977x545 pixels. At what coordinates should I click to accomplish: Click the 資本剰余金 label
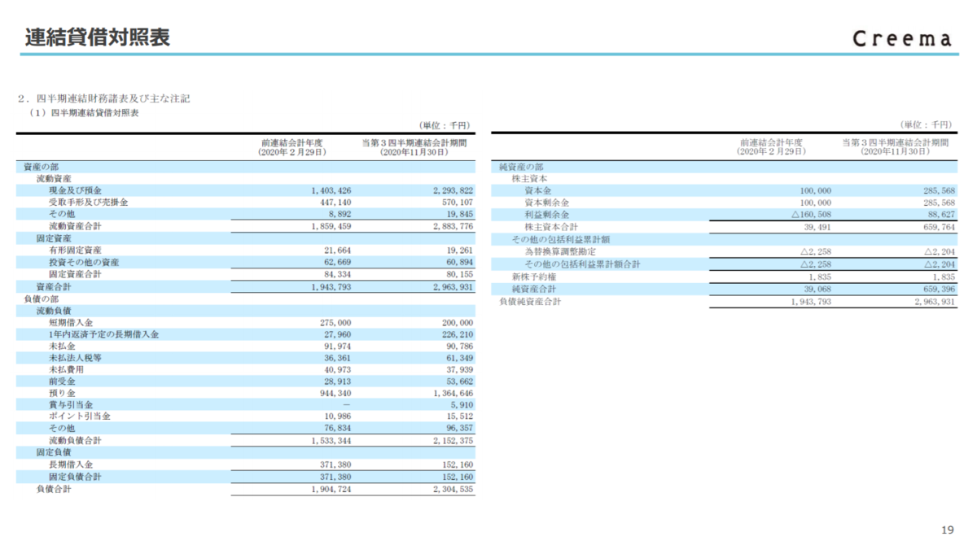pyautogui.click(x=547, y=202)
